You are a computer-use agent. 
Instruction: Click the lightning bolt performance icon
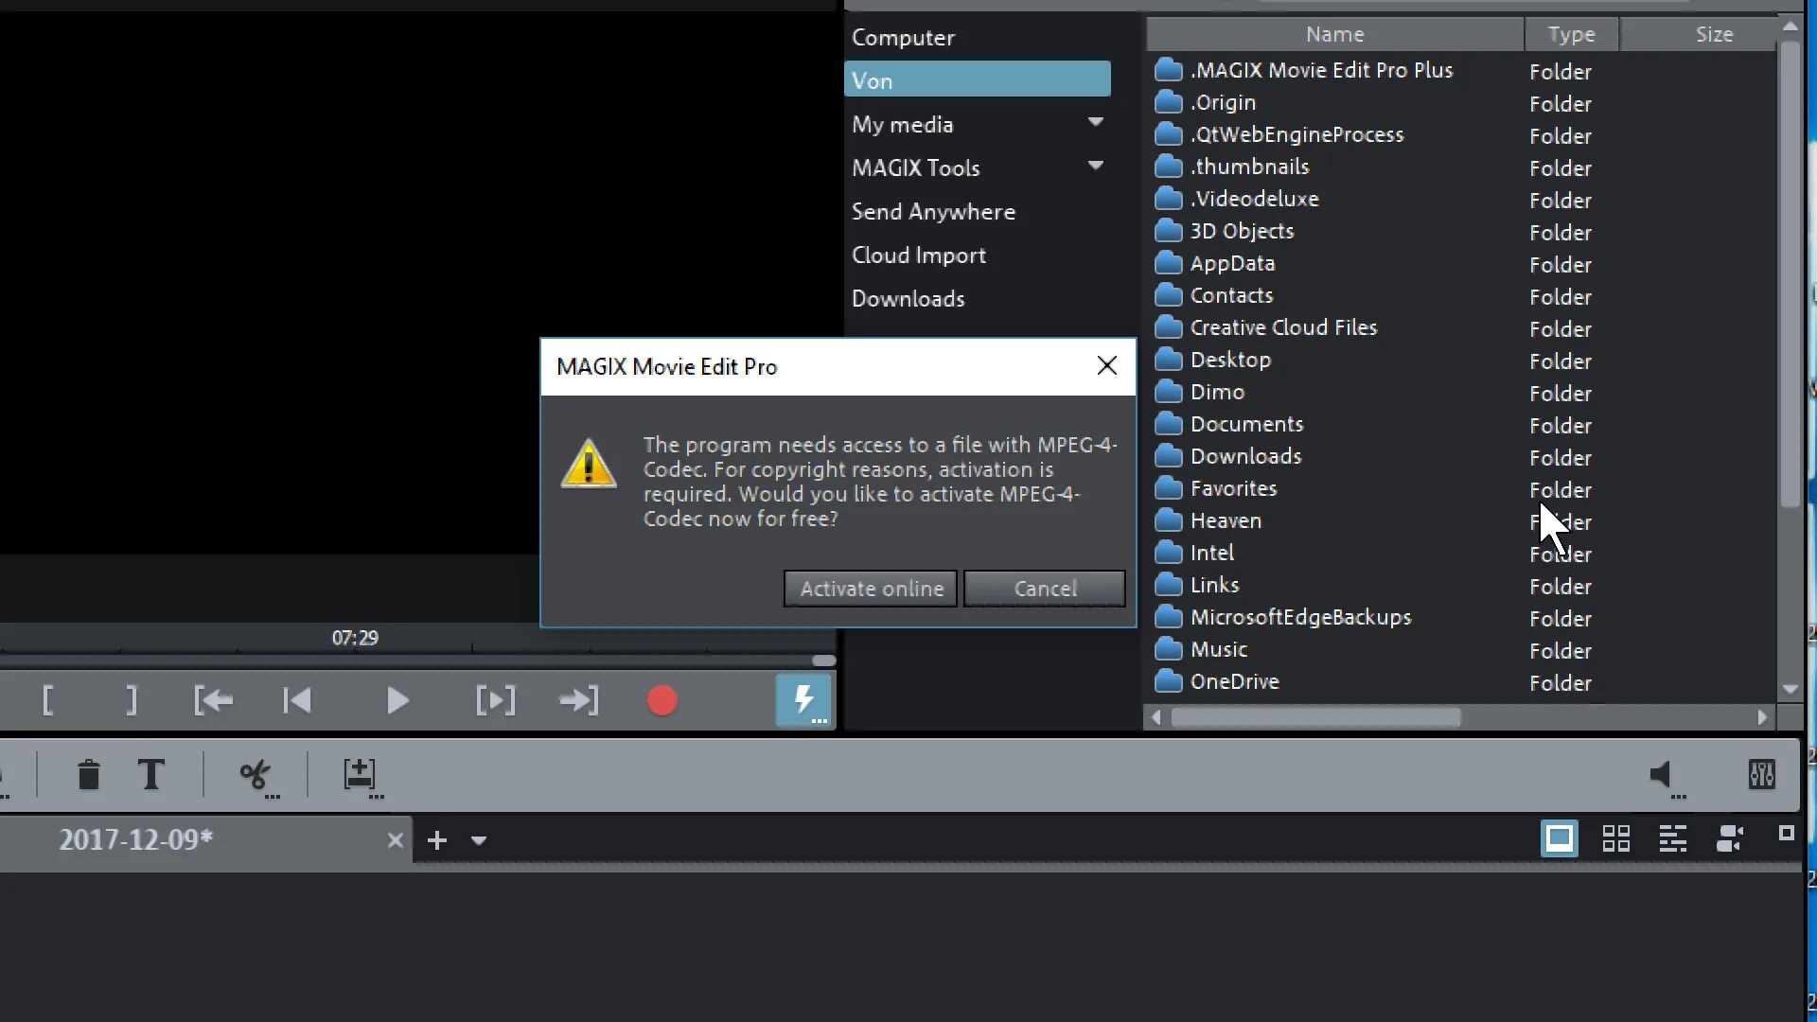803,700
